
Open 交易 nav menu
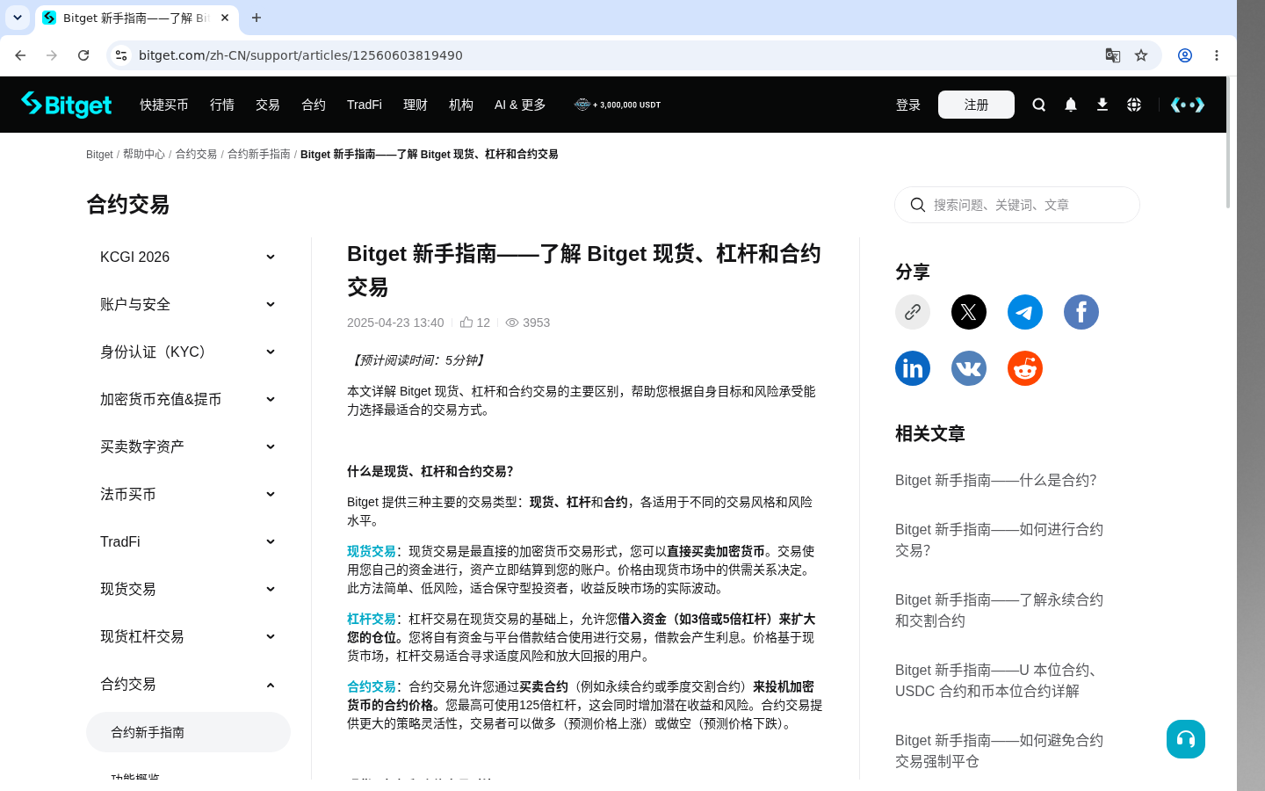click(268, 105)
